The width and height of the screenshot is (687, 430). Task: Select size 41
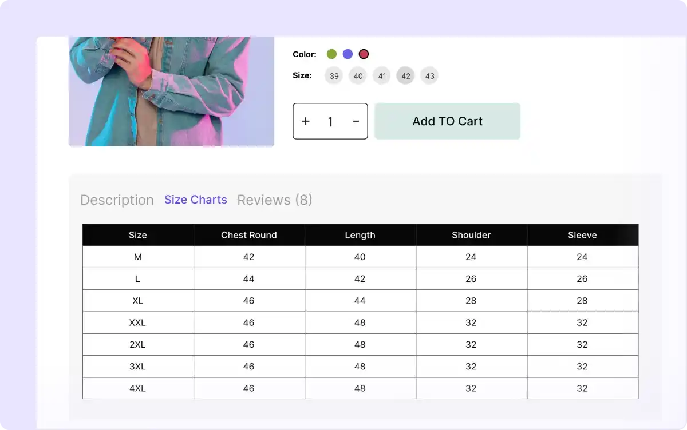pyautogui.click(x=381, y=75)
